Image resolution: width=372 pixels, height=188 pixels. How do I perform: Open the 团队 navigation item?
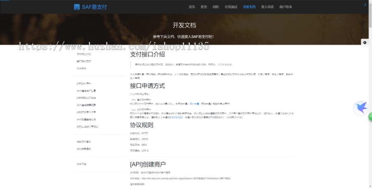[216, 7]
